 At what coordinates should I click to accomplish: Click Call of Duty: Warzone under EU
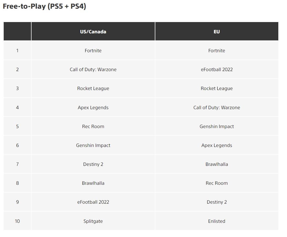pyautogui.click(x=217, y=108)
